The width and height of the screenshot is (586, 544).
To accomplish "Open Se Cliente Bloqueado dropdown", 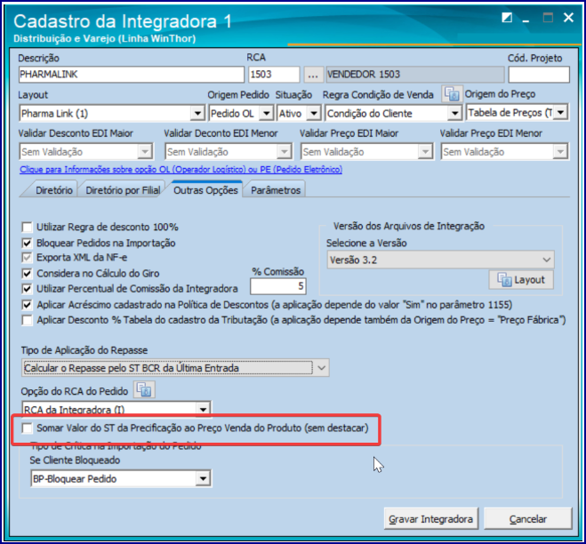I will coord(203,478).
